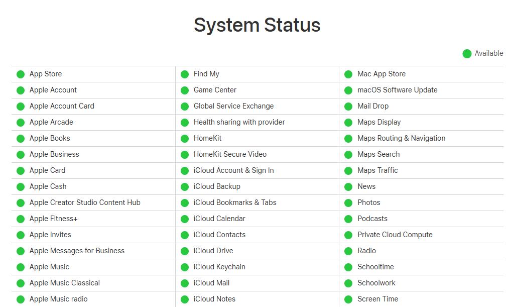
Task: Click the green dot next to Mac App Store
Action: tap(348, 74)
